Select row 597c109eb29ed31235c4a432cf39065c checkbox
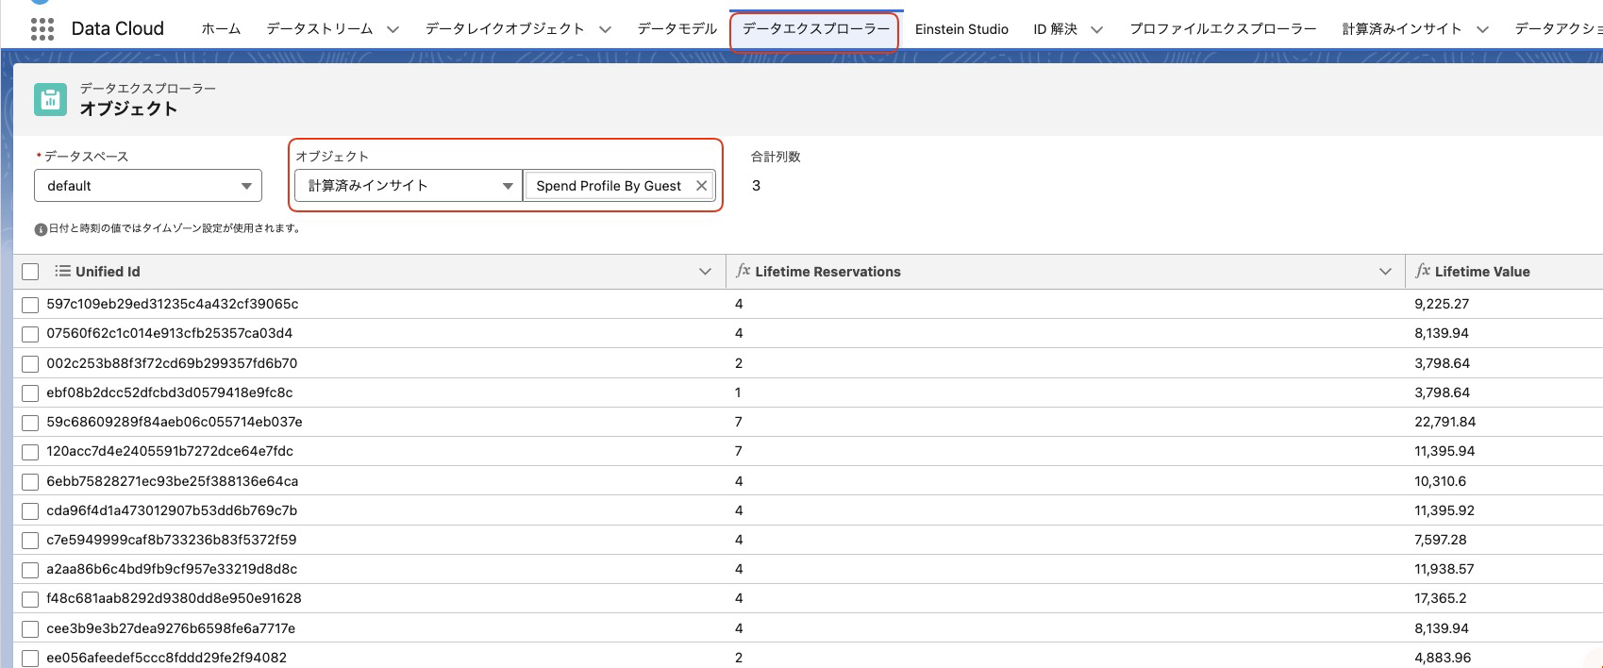The width and height of the screenshot is (1603, 668). tap(30, 305)
